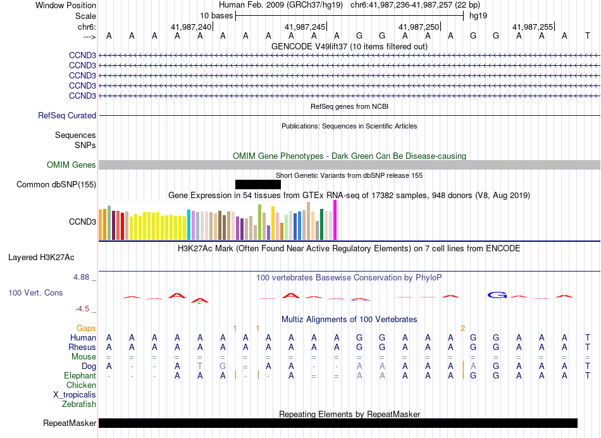Click the -4.5 PhyloP lower scale value
Screen dimensions: 601x438
(82, 309)
